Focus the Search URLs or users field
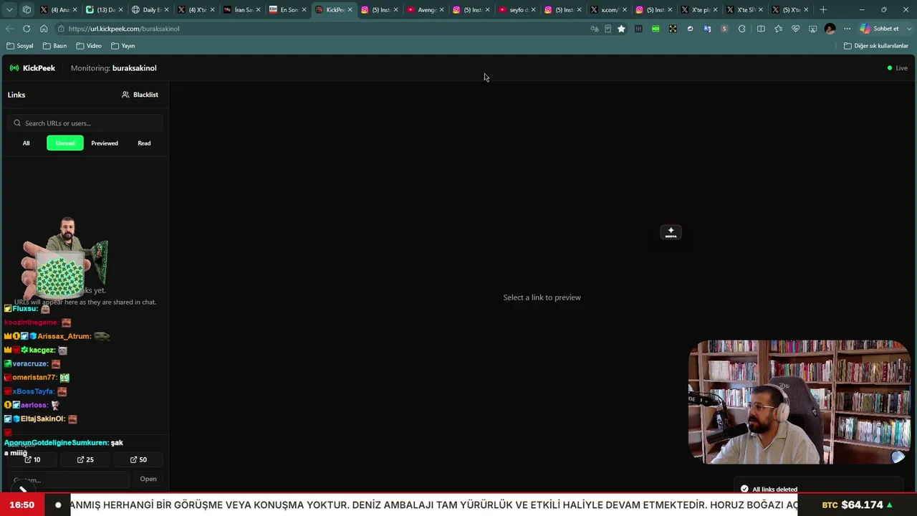The height and width of the screenshot is (516, 917). pos(86,123)
